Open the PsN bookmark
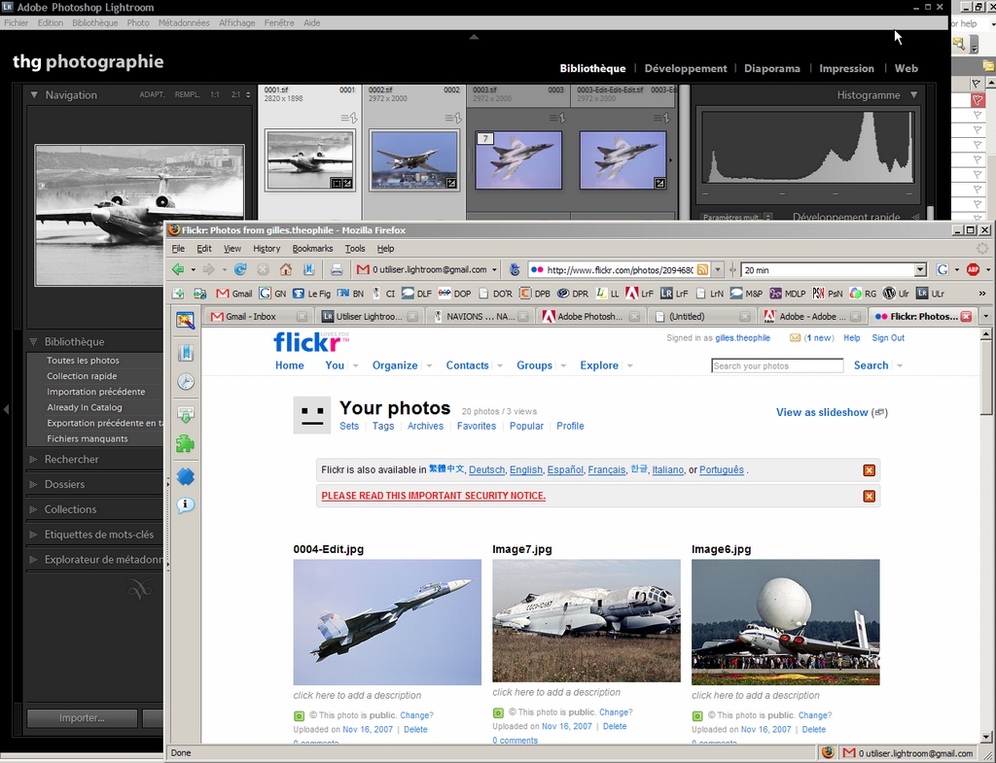Image resolution: width=996 pixels, height=763 pixels. (x=827, y=294)
